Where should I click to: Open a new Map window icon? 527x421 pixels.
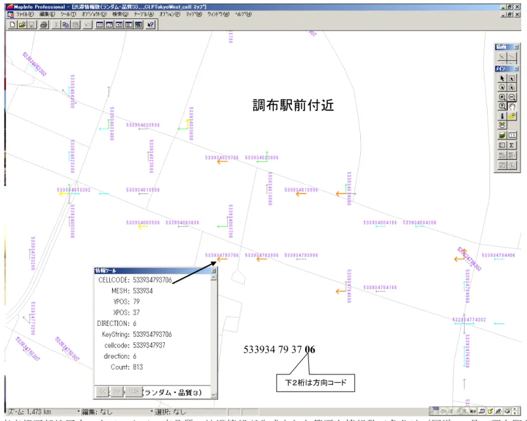tap(109, 25)
